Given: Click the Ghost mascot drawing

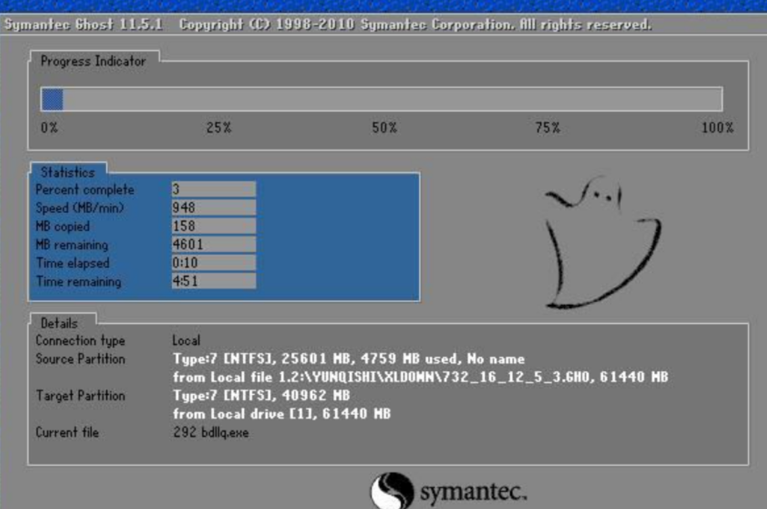Looking at the screenshot, I should pos(599,243).
